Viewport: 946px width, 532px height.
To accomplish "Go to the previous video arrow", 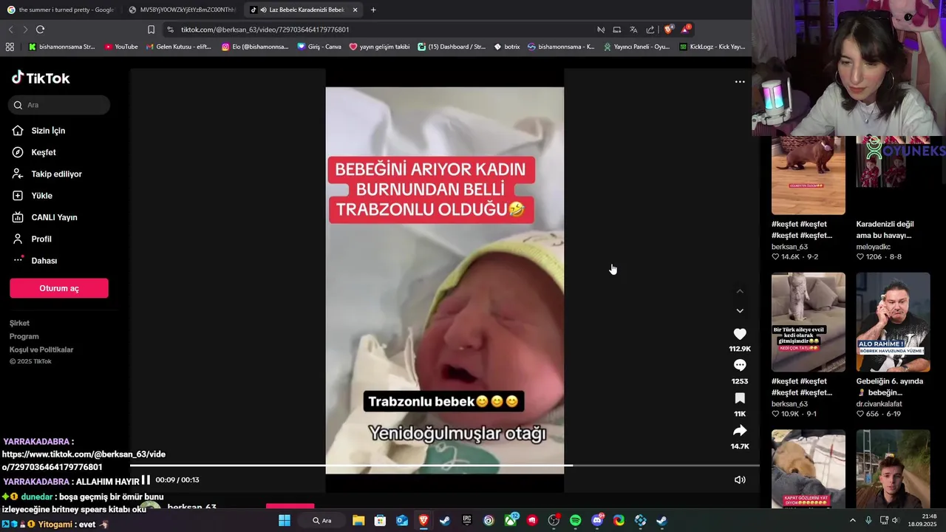I will (x=740, y=291).
